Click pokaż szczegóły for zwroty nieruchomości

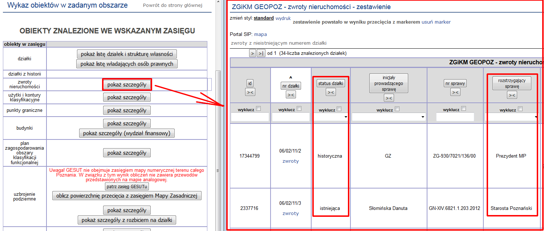(x=127, y=85)
